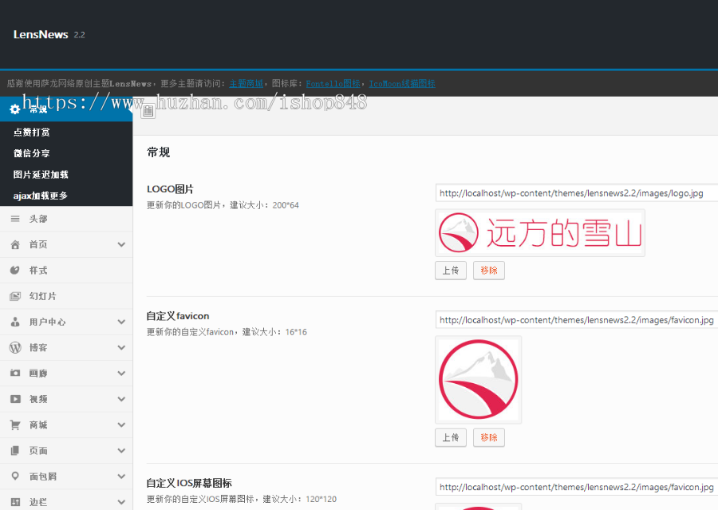
Task: Select the 样式 menu item
Action: (x=66, y=271)
